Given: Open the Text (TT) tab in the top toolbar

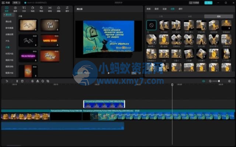Looking at the screenshot, I should click(24, 9).
